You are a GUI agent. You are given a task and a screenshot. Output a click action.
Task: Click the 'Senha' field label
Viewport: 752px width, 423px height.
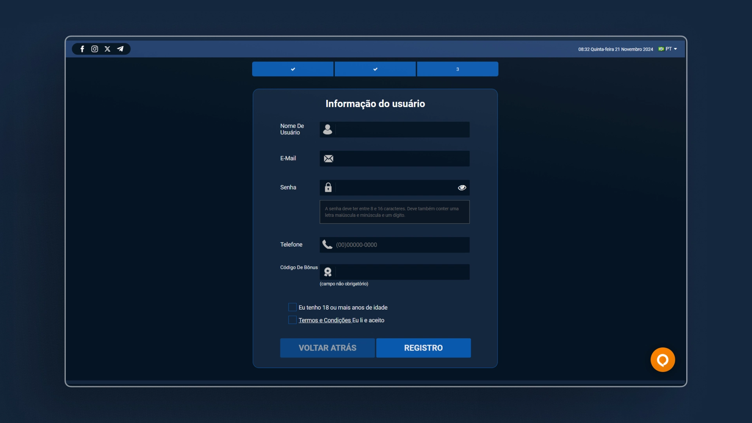click(x=288, y=187)
